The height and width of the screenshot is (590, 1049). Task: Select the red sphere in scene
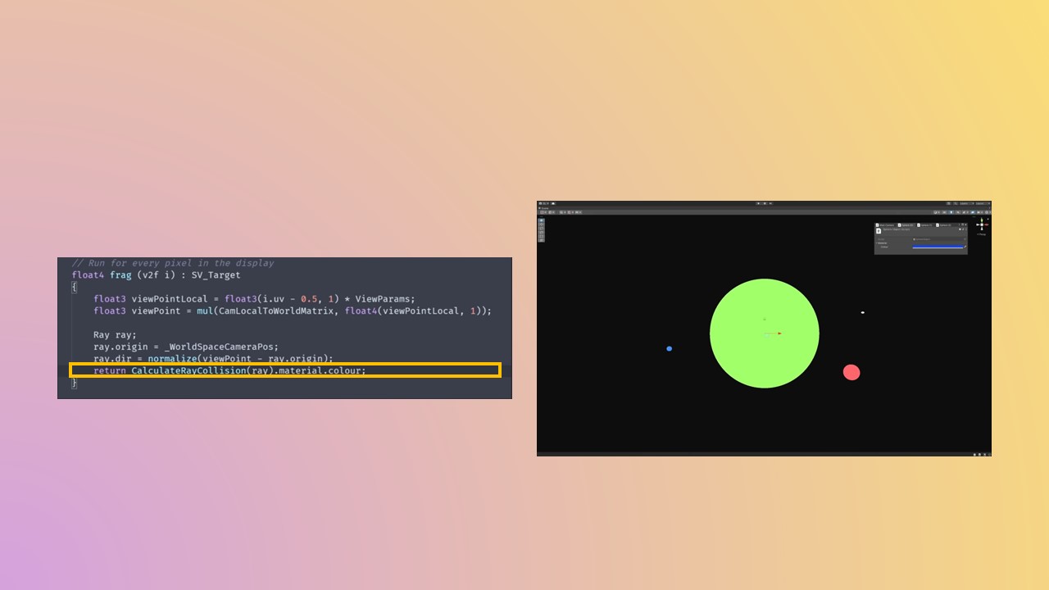point(851,372)
